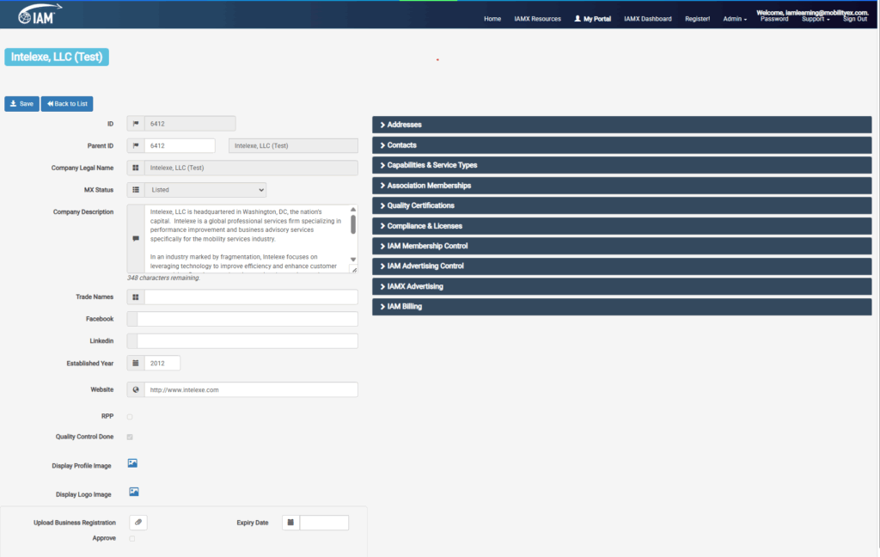Open Display Logo Image picture icon
This screenshot has width=880, height=557.
coord(134,492)
